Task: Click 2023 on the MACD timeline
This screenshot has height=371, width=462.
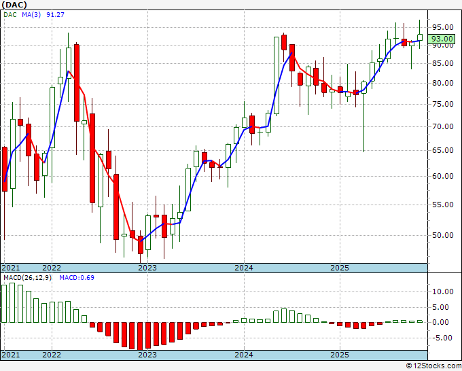Action: pos(147,355)
